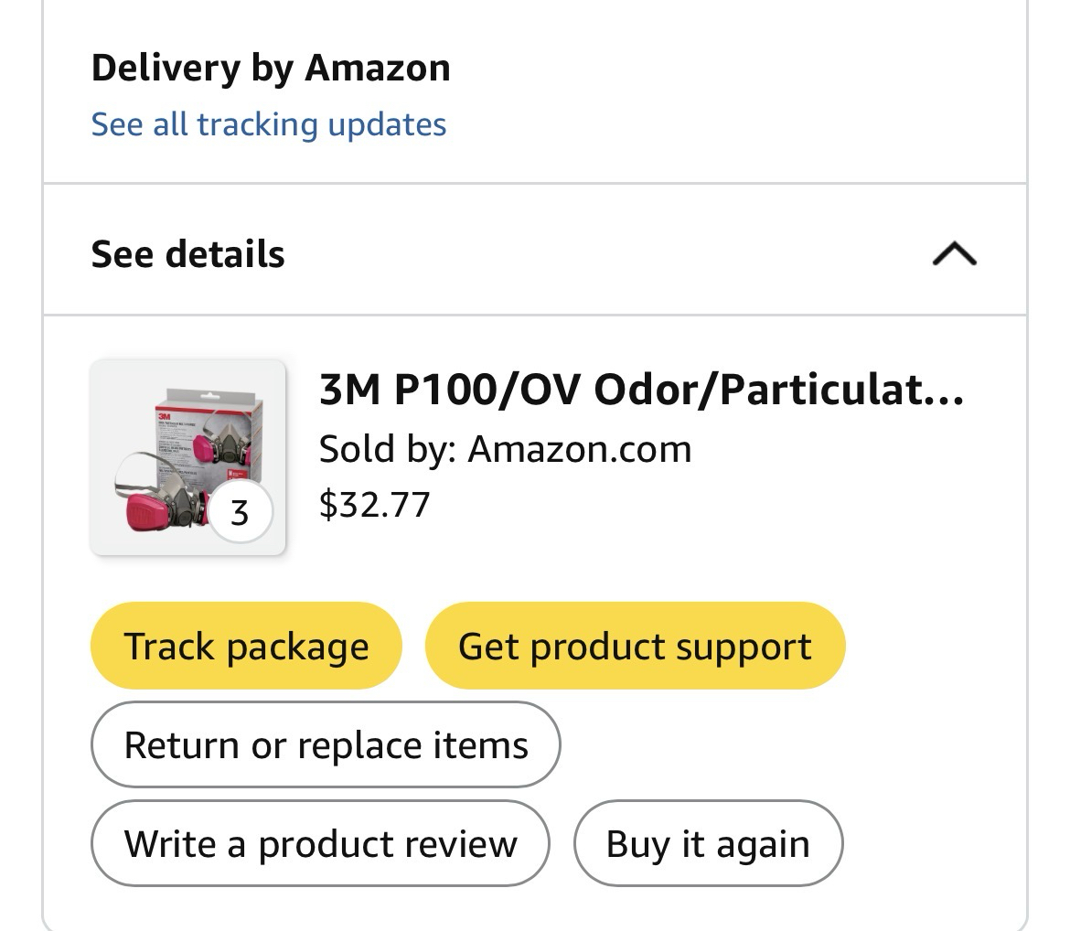
Task: Click the Delivery by Amazon heading
Action: pos(270,68)
